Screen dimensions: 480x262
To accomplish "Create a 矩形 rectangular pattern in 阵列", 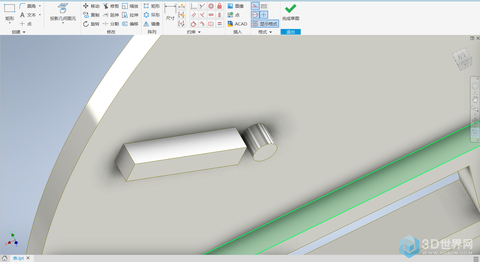I will [x=152, y=6].
